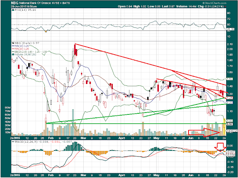Viewport: 238px width, 178px height.
Task: Click the 1.40 price axis label
Action: pos(229,86)
